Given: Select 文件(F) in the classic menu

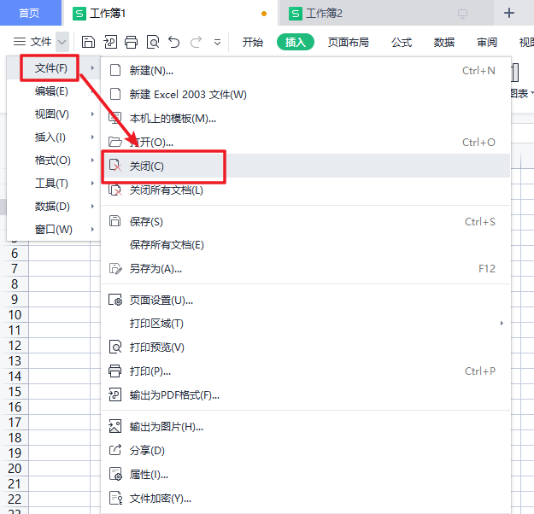Looking at the screenshot, I should click(x=54, y=68).
